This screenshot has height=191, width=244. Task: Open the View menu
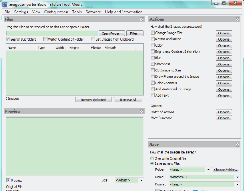click(x=36, y=12)
